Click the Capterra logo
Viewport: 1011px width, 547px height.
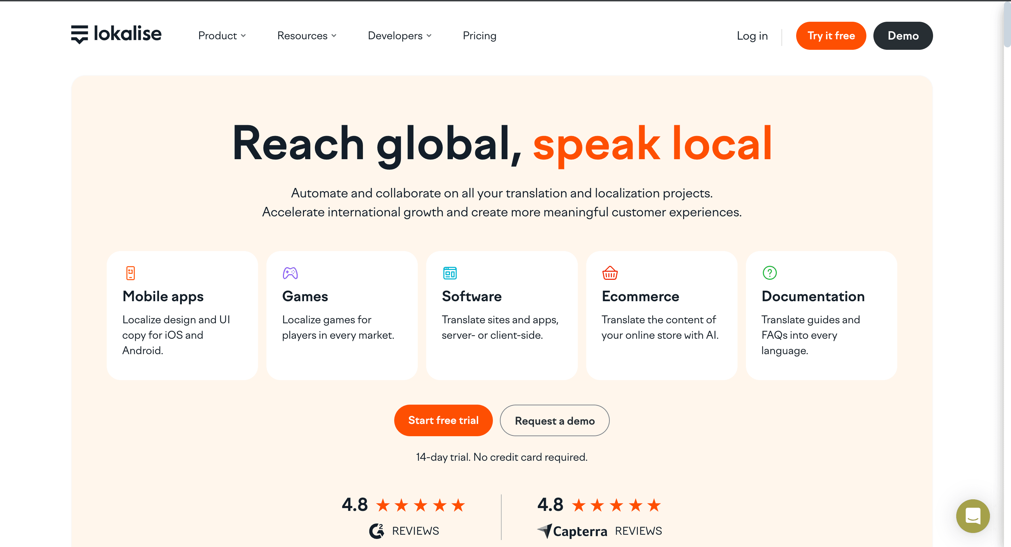coord(572,531)
